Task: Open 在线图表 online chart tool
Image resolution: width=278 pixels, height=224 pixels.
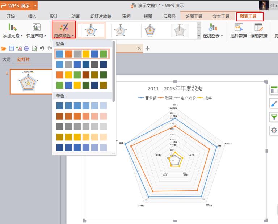Action: (213, 31)
